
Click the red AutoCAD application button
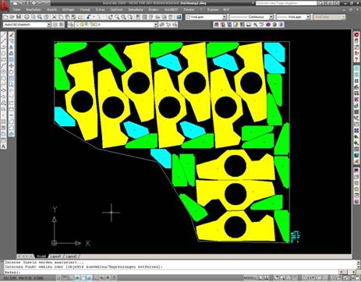click(5, 5)
